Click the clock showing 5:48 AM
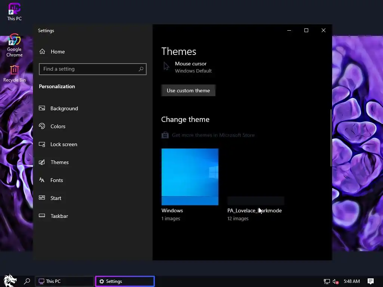383x287 pixels. [x=352, y=281]
